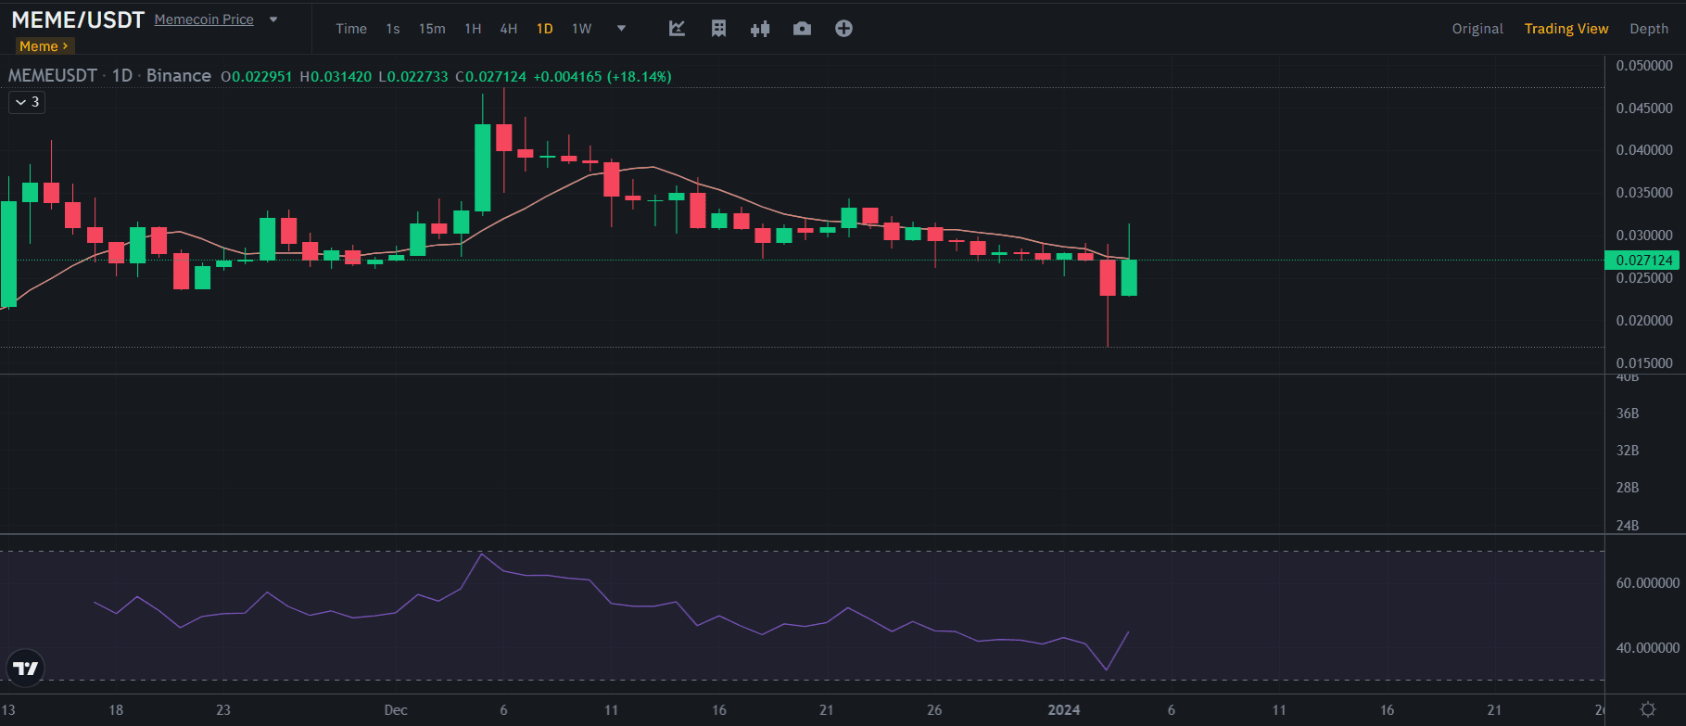
Task: Click the MEMEUSDT symbol legend title
Action: click(x=53, y=76)
